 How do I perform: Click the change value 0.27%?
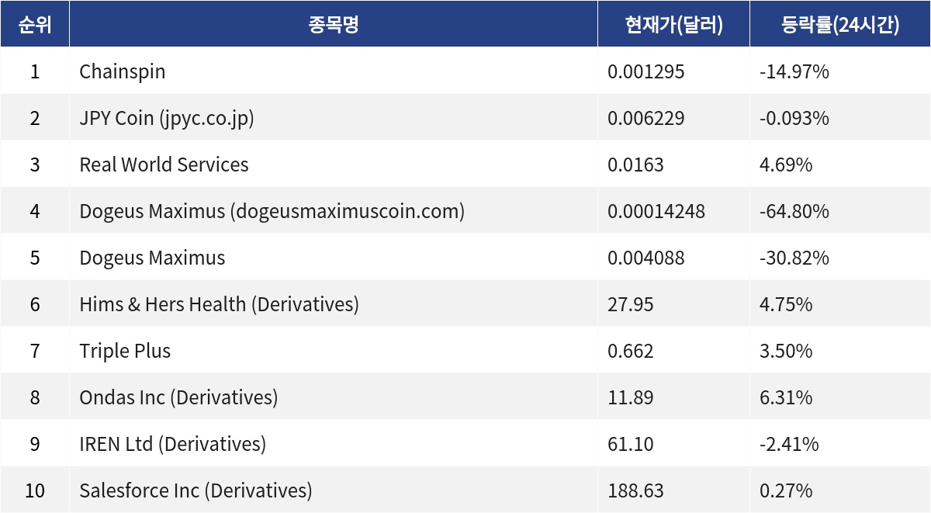[x=786, y=490]
